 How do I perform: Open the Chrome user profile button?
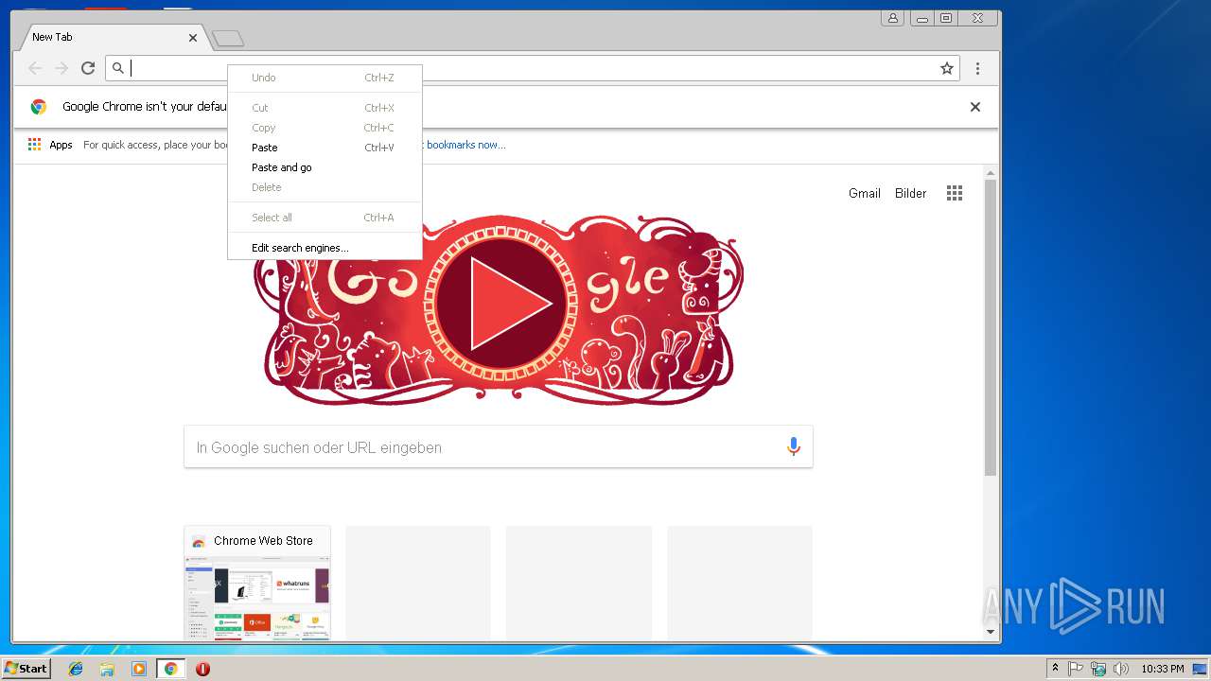tap(892, 18)
